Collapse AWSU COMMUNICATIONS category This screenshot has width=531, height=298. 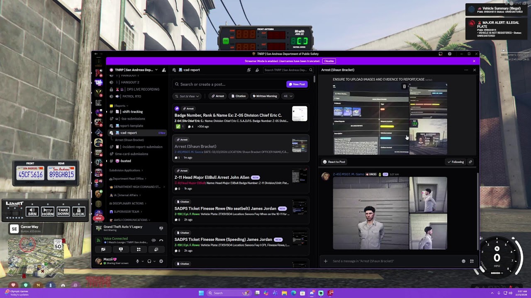click(130, 220)
